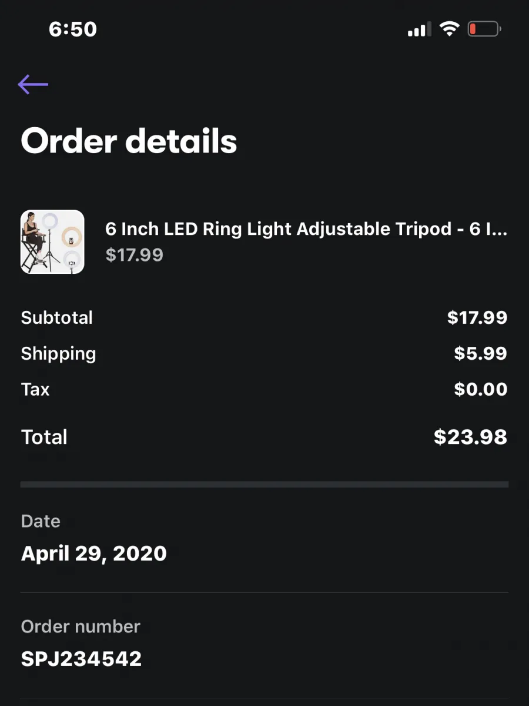Image resolution: width=529 pixels, height=706 pixels.
Task: Tap the April 29, 2020 order date
Action: tap(94, 553)
